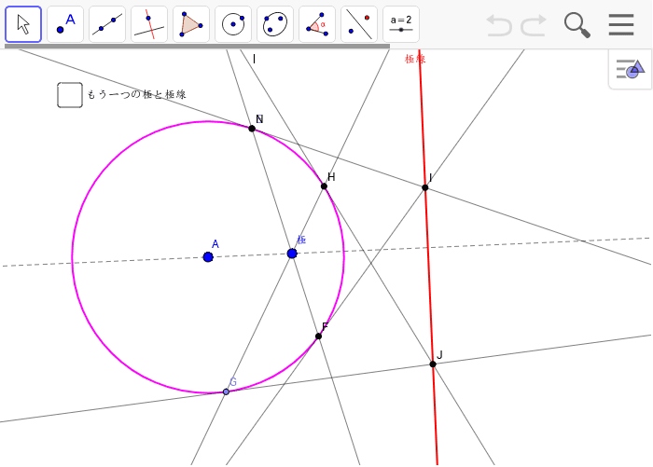The image size is (653, 467).
Task: Select the Perpendicular line tool
Action: (x=149, y=24)
